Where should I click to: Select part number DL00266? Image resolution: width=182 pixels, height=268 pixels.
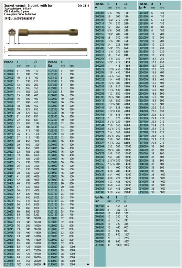coord(99,66)
